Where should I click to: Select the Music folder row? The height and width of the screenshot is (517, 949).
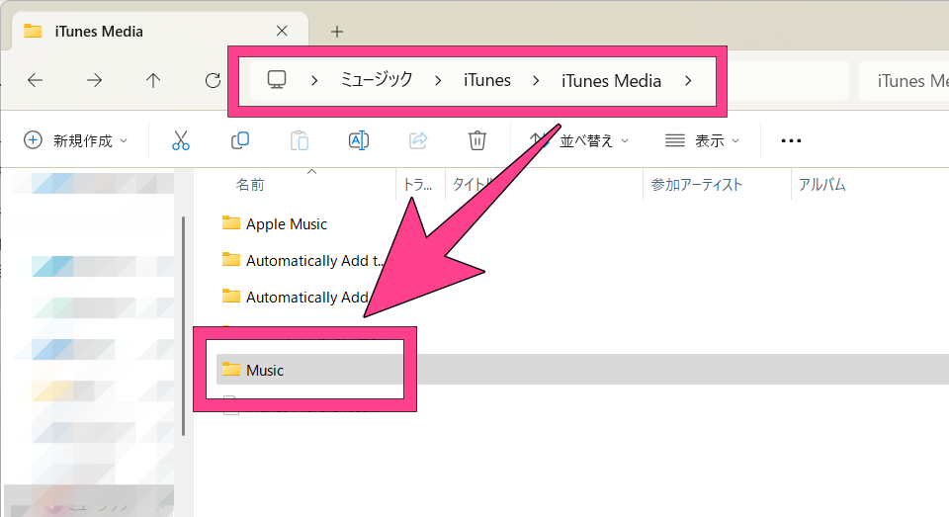[x=582, y=370]
